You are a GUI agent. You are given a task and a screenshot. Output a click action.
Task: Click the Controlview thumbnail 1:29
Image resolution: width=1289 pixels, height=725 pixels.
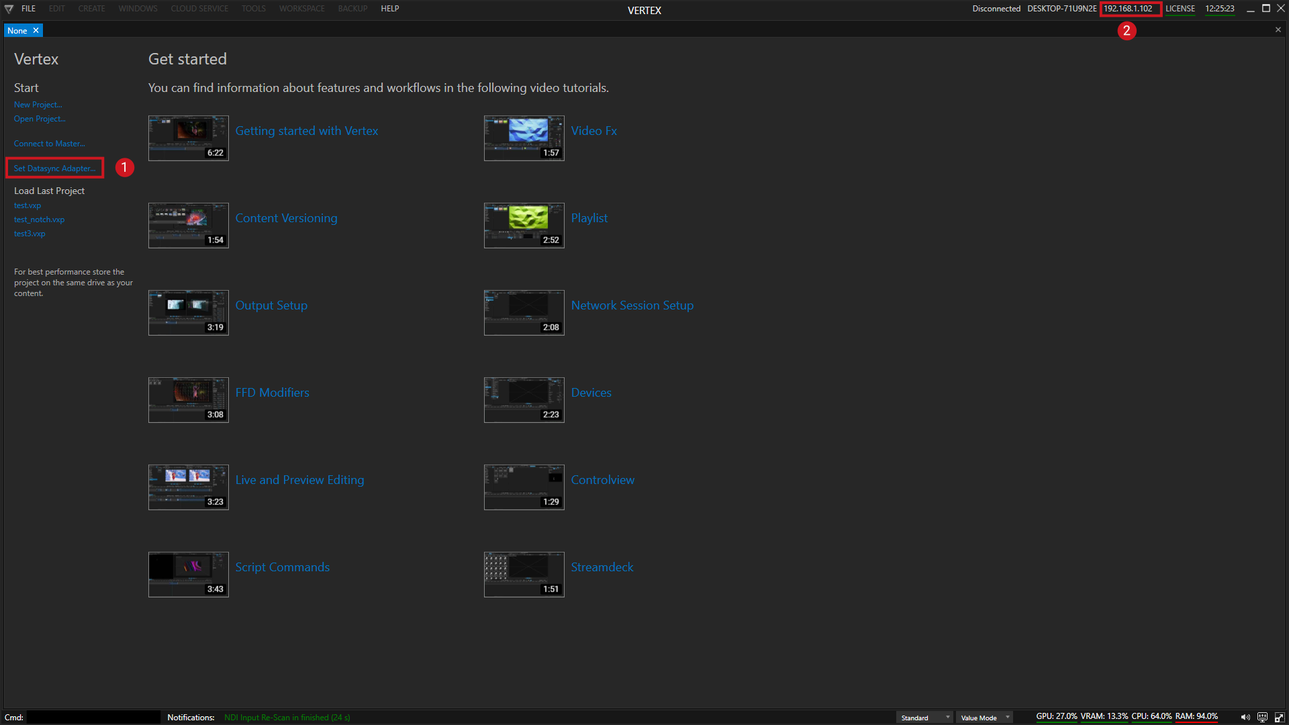pos(524,487)
